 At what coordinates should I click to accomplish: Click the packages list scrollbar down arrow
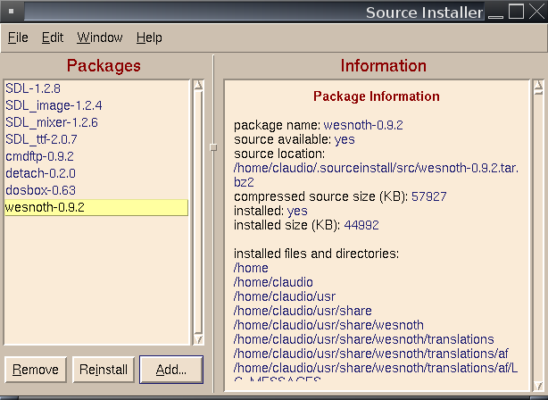pos(198,339)
